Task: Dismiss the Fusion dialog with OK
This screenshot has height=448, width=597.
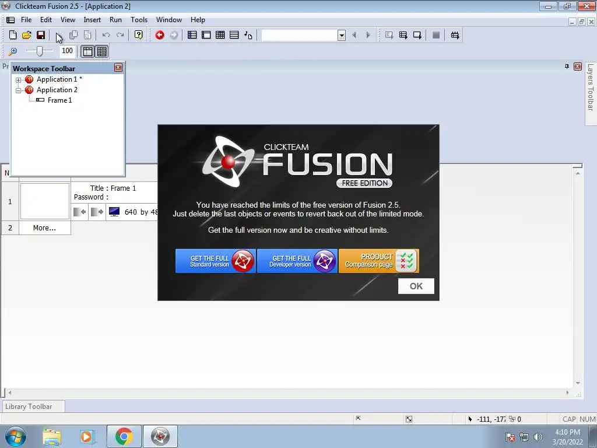Action: click(416, 286)
